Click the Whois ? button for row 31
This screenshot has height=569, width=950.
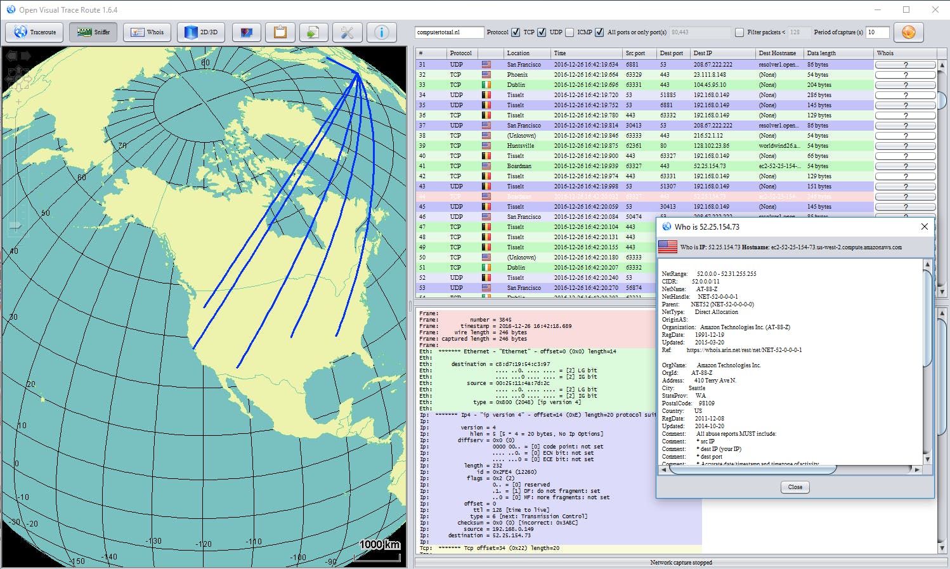pyautogui.click(x=905, y=65)
